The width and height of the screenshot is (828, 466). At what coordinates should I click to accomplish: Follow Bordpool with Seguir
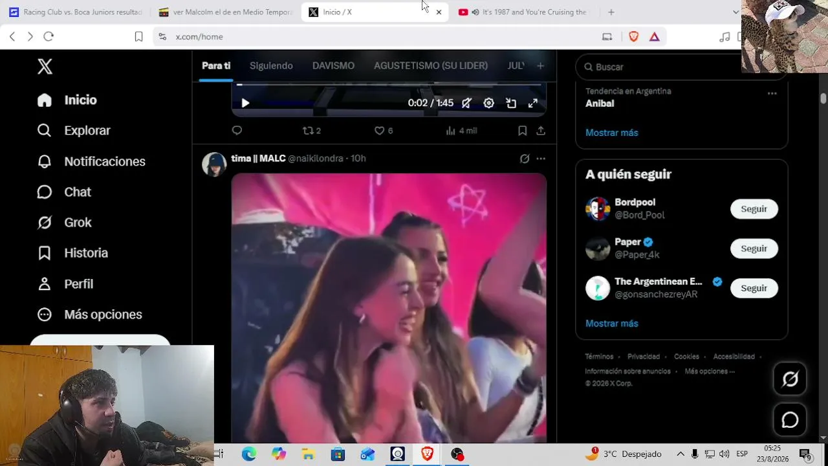[x=754, y=209]
